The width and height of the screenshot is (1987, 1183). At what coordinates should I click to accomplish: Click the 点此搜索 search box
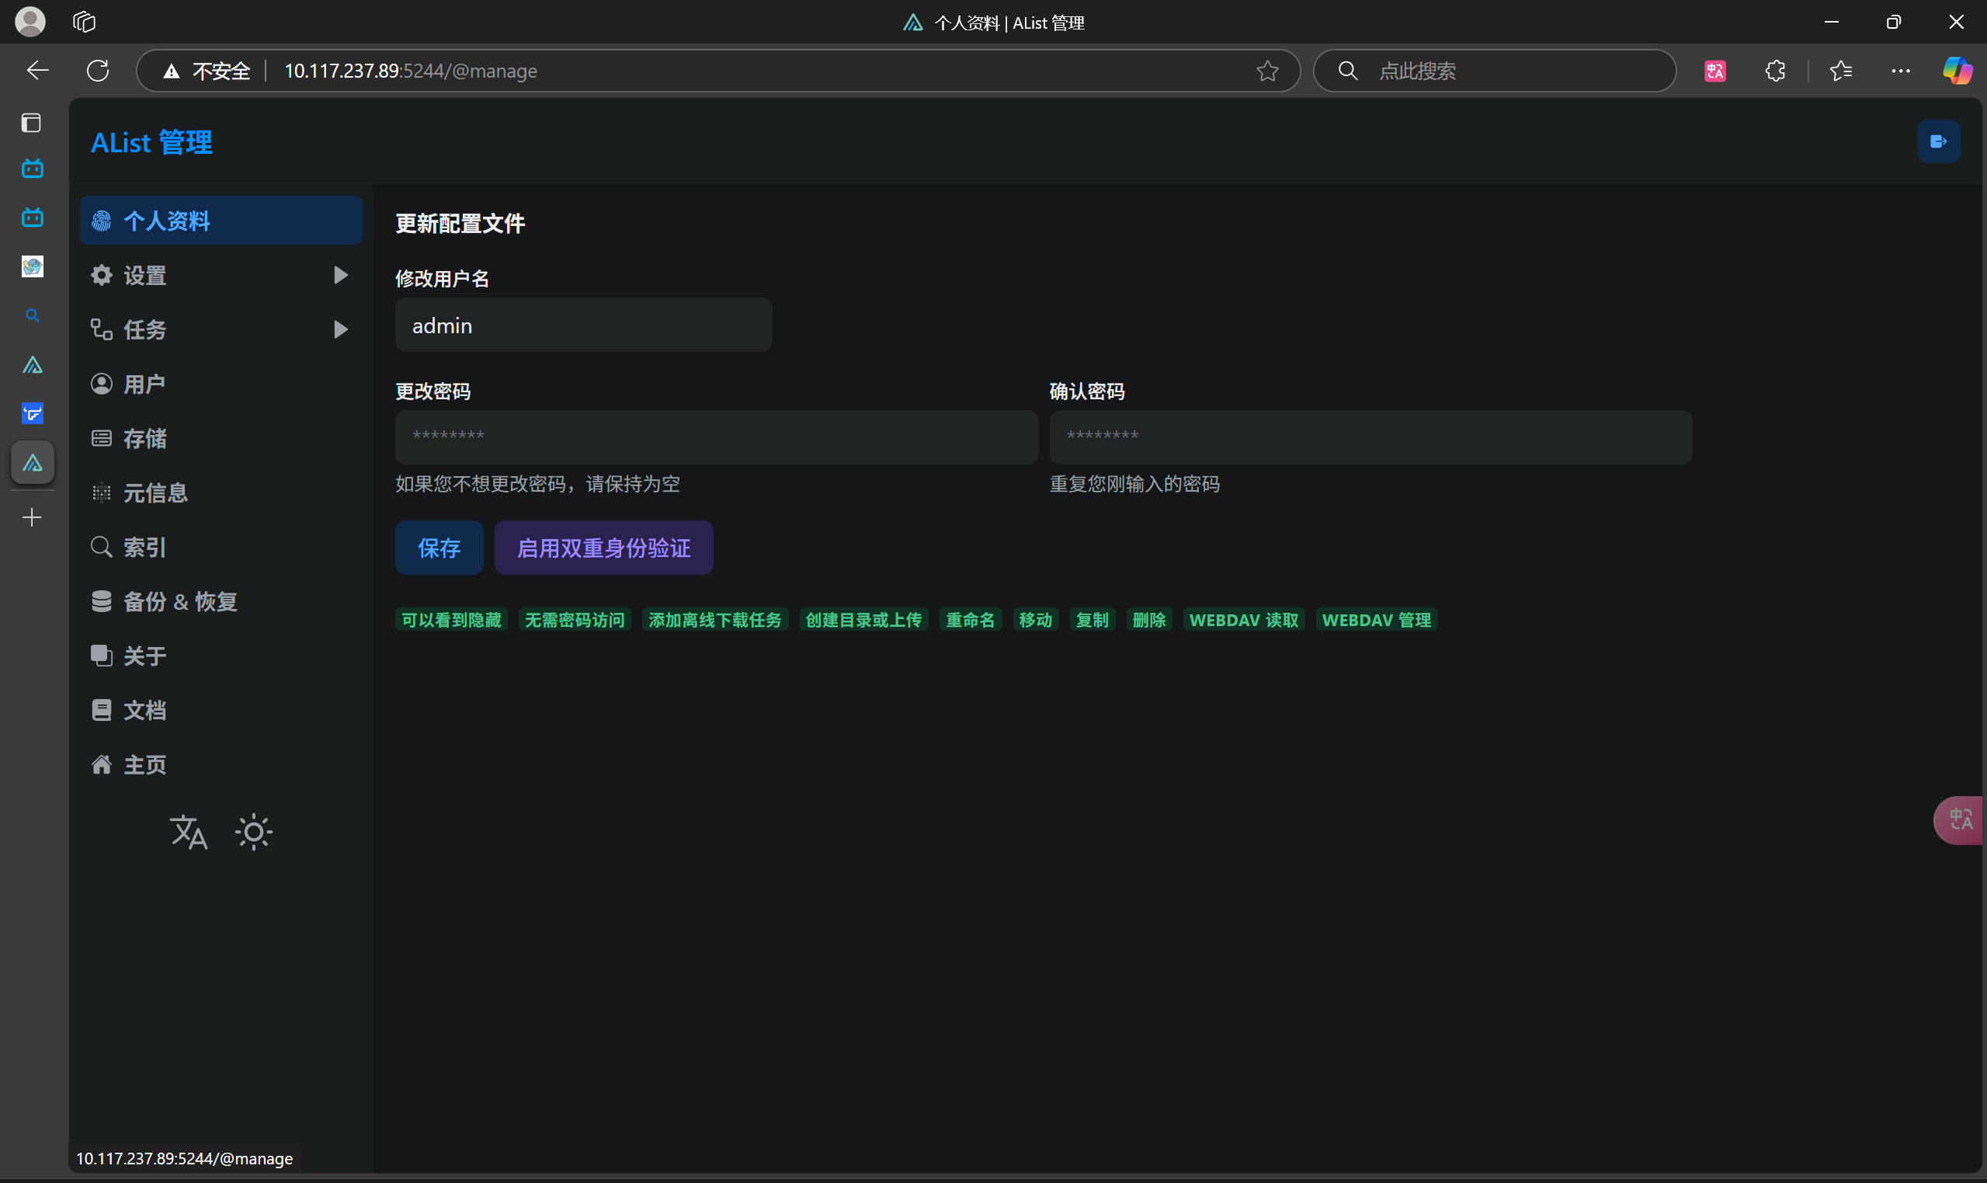1495,71
